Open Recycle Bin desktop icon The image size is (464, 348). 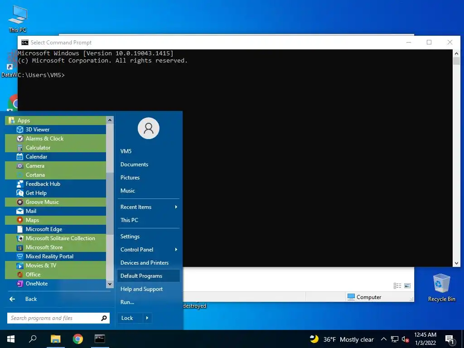pos(441,288)
